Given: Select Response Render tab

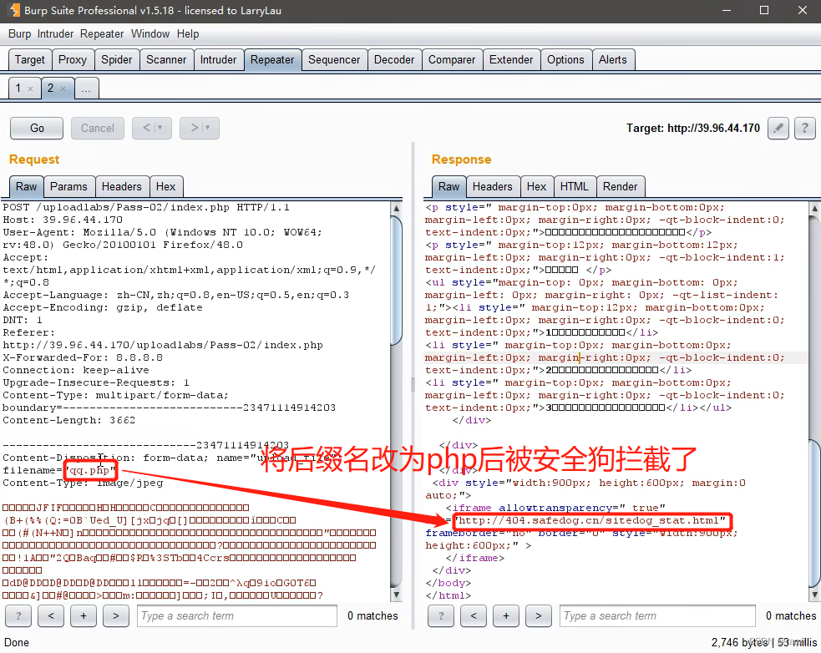Looking at the screenshot, I should click(620, 186).
